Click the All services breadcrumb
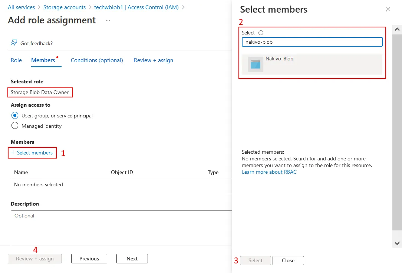 (21, 7)
